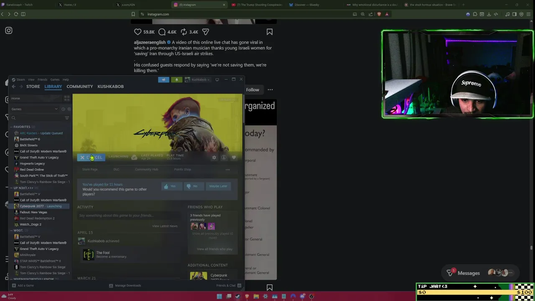Screen dimensions: 535x301
Task: Switch to Steam STORE tab
Action: point(33,87)
